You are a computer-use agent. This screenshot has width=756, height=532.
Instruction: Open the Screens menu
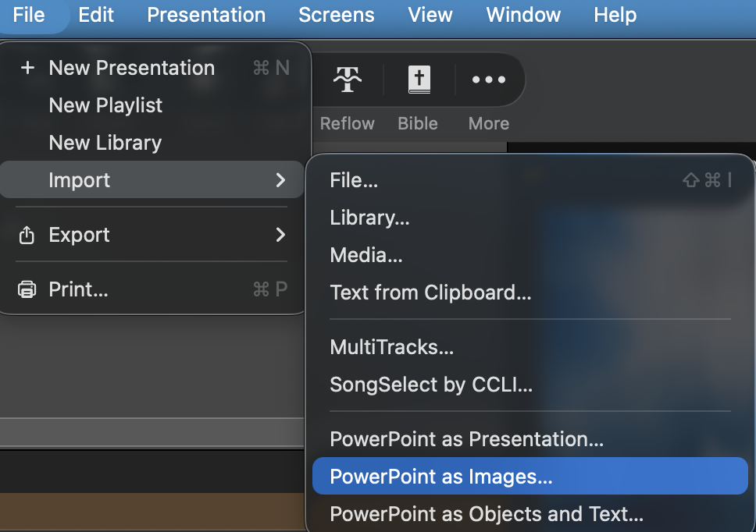[337, 15]
